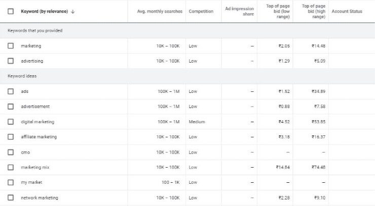Click the 'digital marketing' keyword text
The width and height of the screenshot is (375, 206).
point(37,122)
